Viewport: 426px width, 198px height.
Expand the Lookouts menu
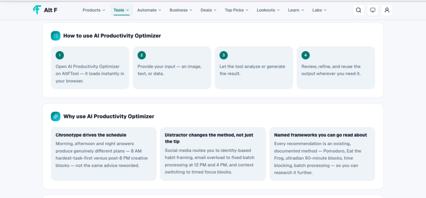[268, 10]
